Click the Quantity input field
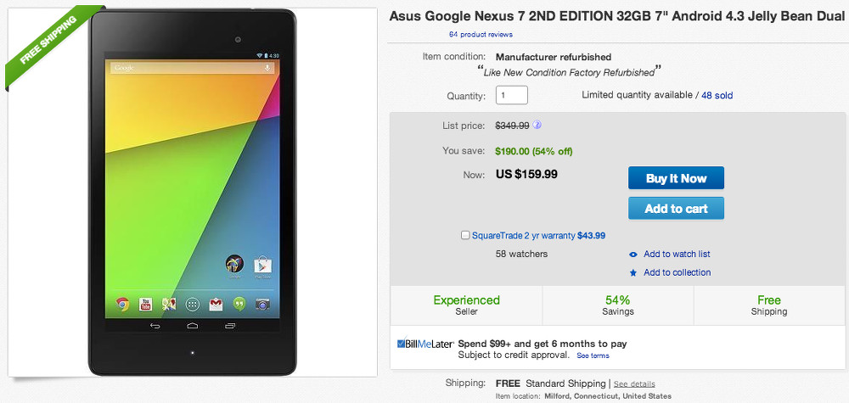Image resolution: width=849 pixels, height=403 pixels. tap(512, 95)
